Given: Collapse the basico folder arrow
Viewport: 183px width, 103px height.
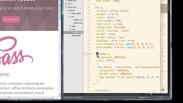Looking at the screenshot, I should coord(68,10).
